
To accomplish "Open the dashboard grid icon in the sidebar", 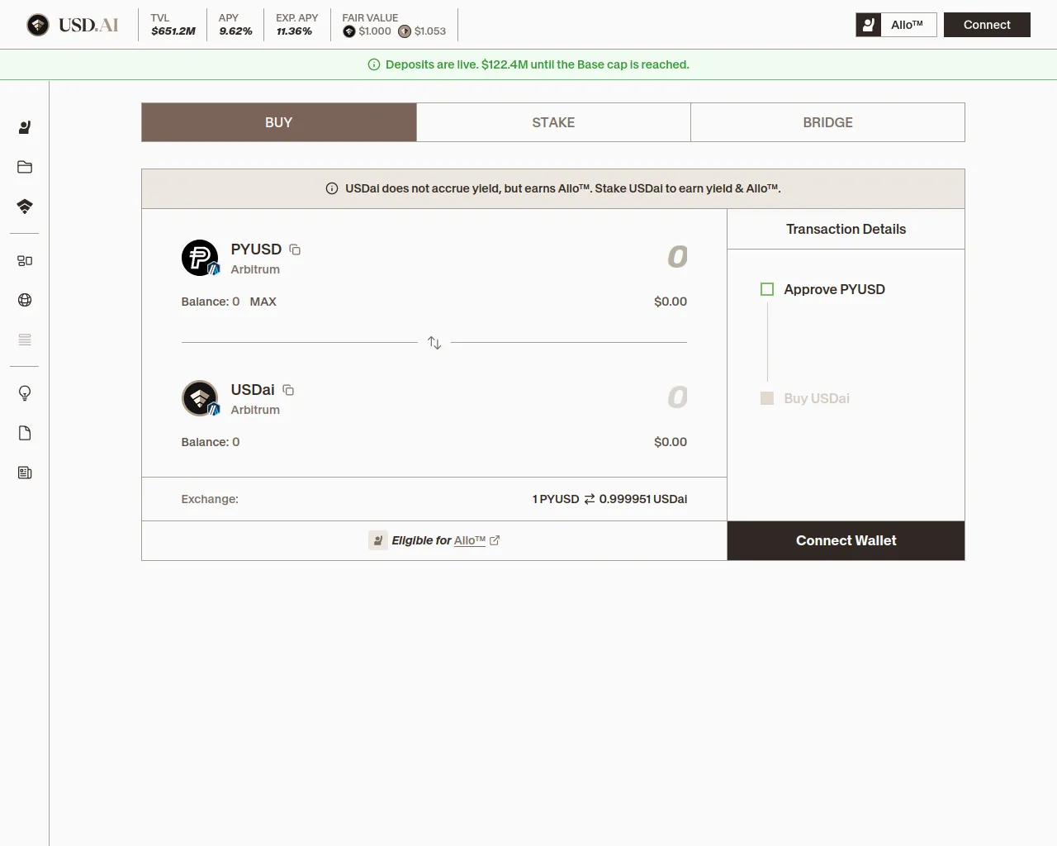I will coord(25,261).
